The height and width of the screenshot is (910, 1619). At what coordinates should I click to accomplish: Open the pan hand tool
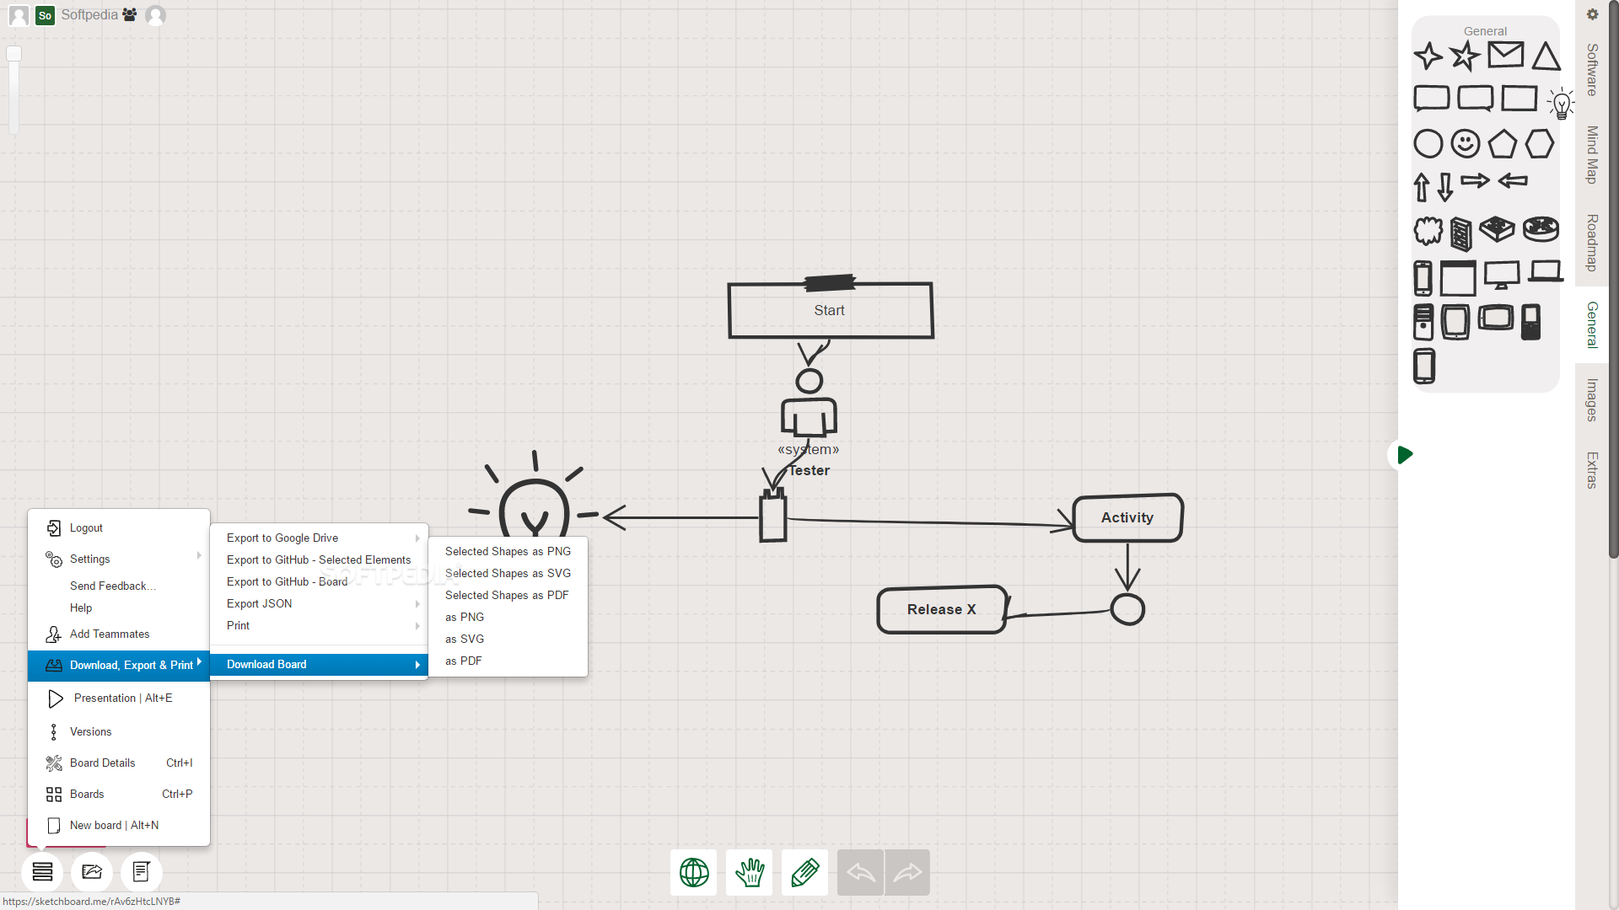pyautogui.click(x=749, y=872)
